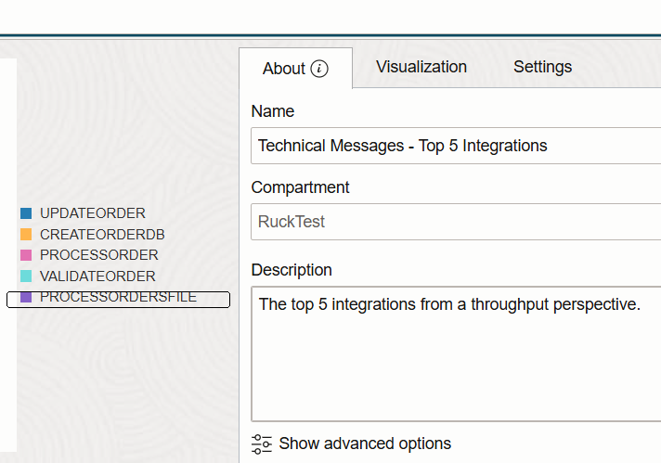Viewport: 661px width, 463px height.
Task: Click the purple PROCESSORDERSFILE legend swatch
Action: [26, 297]
